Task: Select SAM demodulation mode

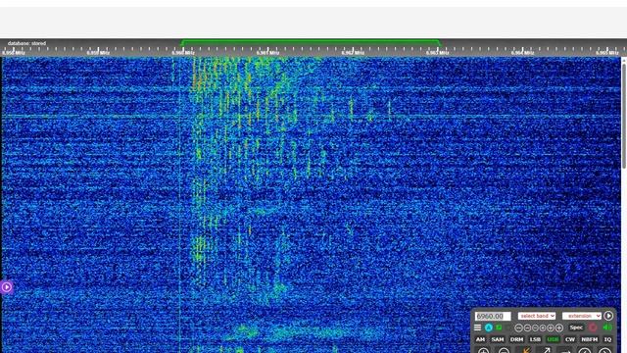Action: click(x=498, y=339)
